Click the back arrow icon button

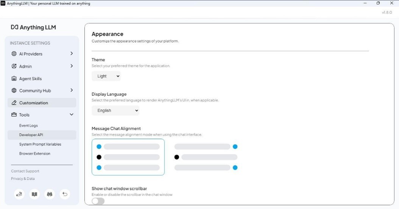tap(65, 194)
